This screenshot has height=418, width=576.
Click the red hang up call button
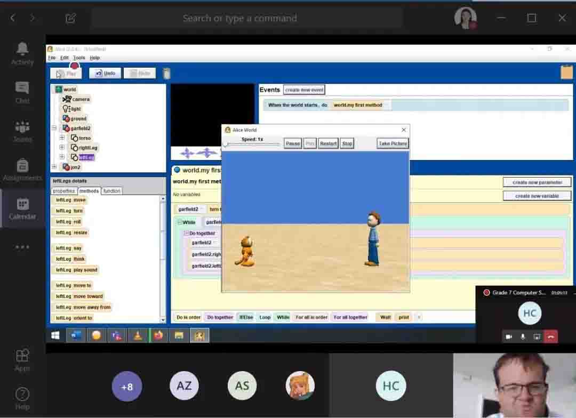pyautogui.click(x=550, y=336)
